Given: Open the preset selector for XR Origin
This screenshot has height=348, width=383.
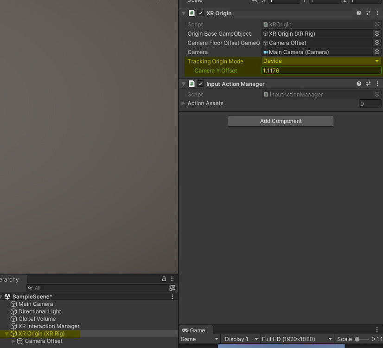Looking at the screenshot, I should [x=367, y=13].
